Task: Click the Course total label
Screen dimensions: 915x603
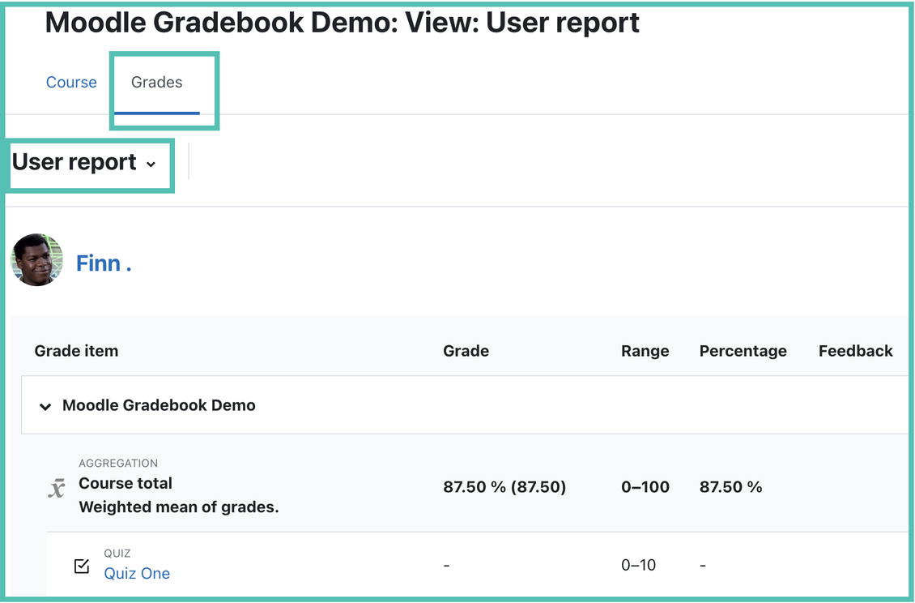Action: click(126, 484)
